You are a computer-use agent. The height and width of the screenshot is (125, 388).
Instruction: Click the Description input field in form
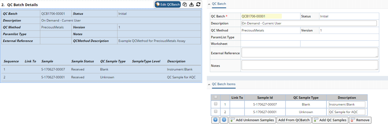point(309,23)
